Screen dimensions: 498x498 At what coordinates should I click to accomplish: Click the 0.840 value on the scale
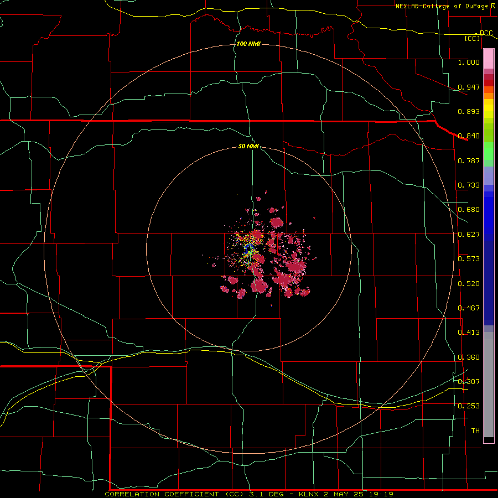[469, 136]
